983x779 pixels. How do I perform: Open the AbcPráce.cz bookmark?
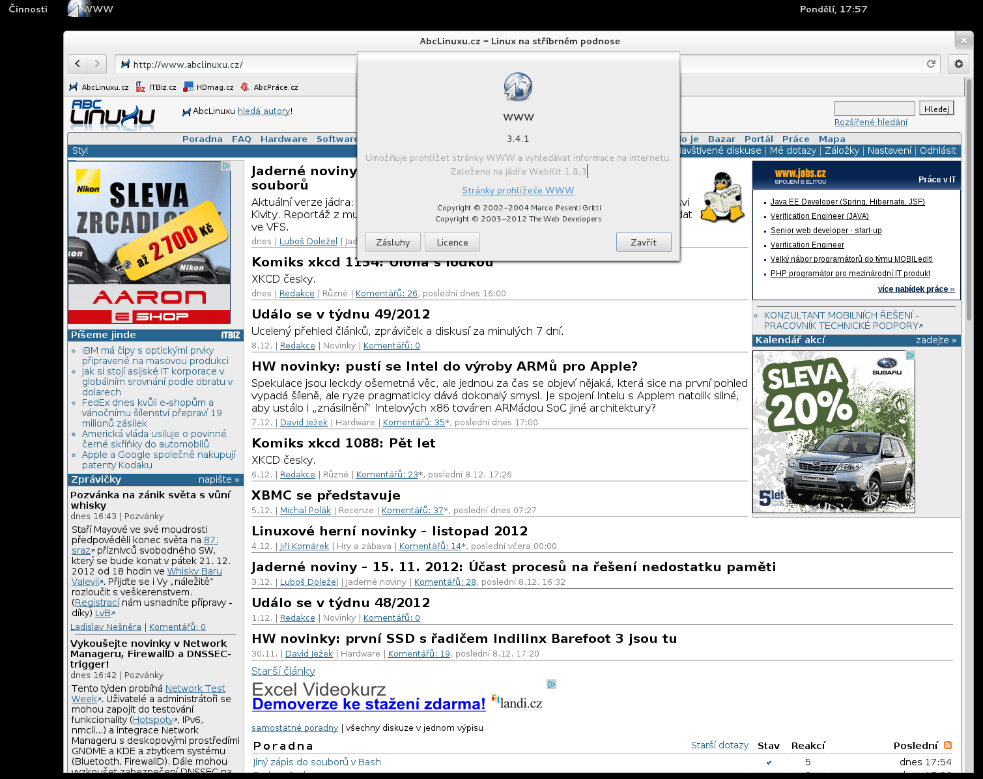[x=270, y=87]
